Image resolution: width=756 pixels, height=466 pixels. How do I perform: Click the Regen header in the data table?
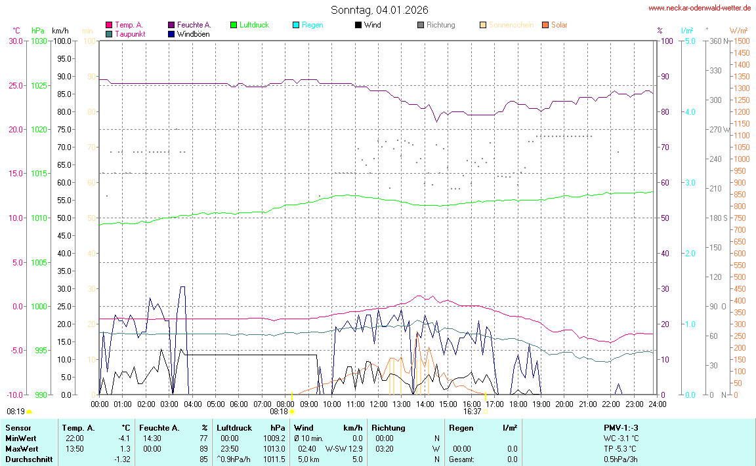(x=461, y=428)
